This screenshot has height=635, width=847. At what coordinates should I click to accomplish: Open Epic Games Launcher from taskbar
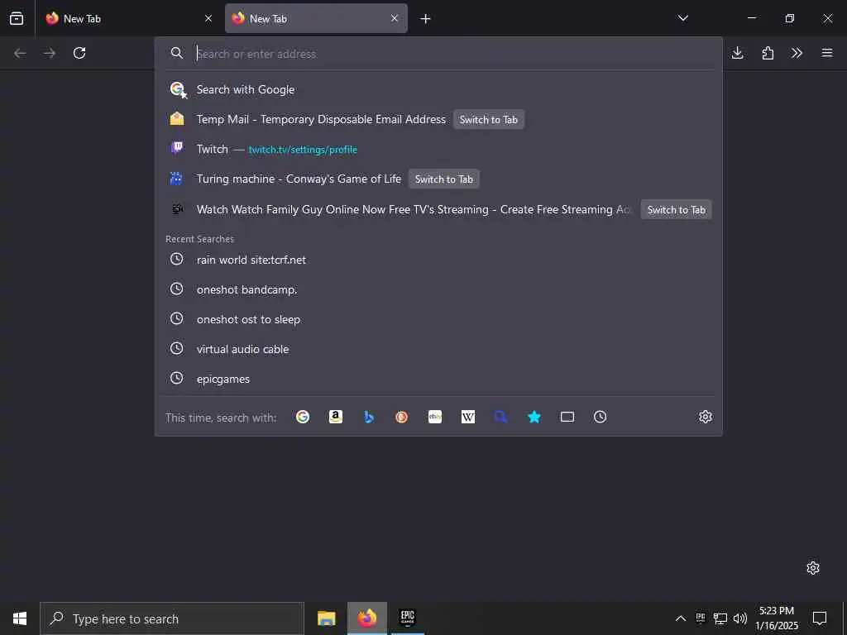[407, 618]
